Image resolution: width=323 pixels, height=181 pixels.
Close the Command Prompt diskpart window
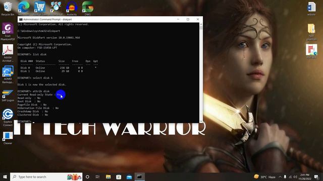(x=198, y=19)
